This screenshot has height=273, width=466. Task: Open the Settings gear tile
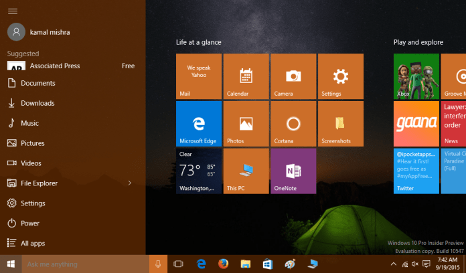[x=341, y=76]
